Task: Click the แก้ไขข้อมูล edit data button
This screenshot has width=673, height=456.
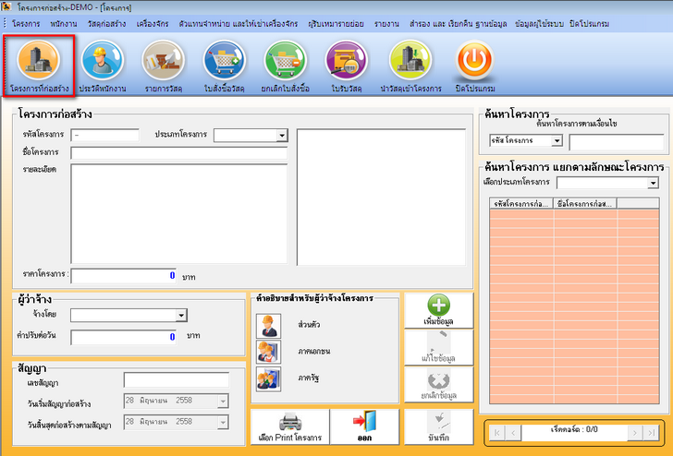Action: pyautogui.click(x=438, y=348)
